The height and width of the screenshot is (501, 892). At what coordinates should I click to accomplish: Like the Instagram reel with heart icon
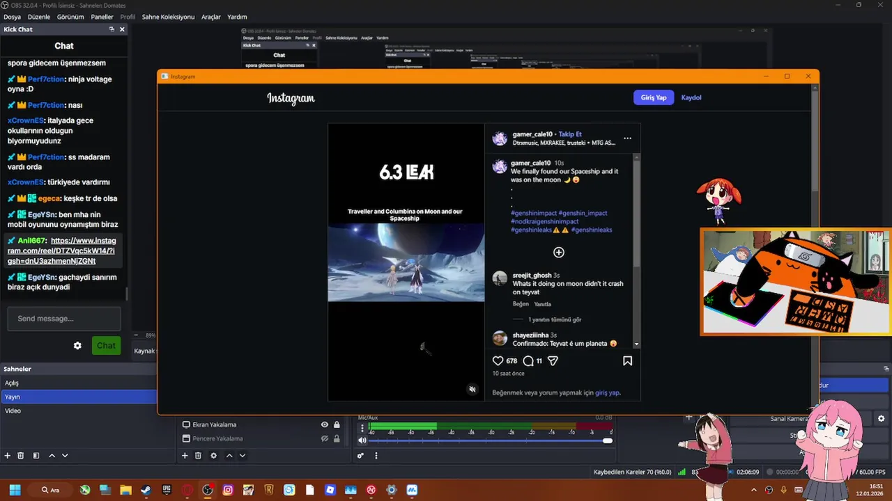pos(498,361)
